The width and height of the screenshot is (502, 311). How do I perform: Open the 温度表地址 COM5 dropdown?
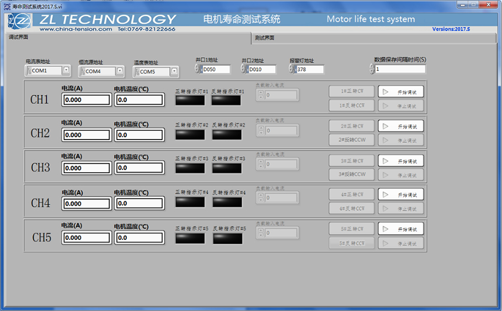(174, 71)
